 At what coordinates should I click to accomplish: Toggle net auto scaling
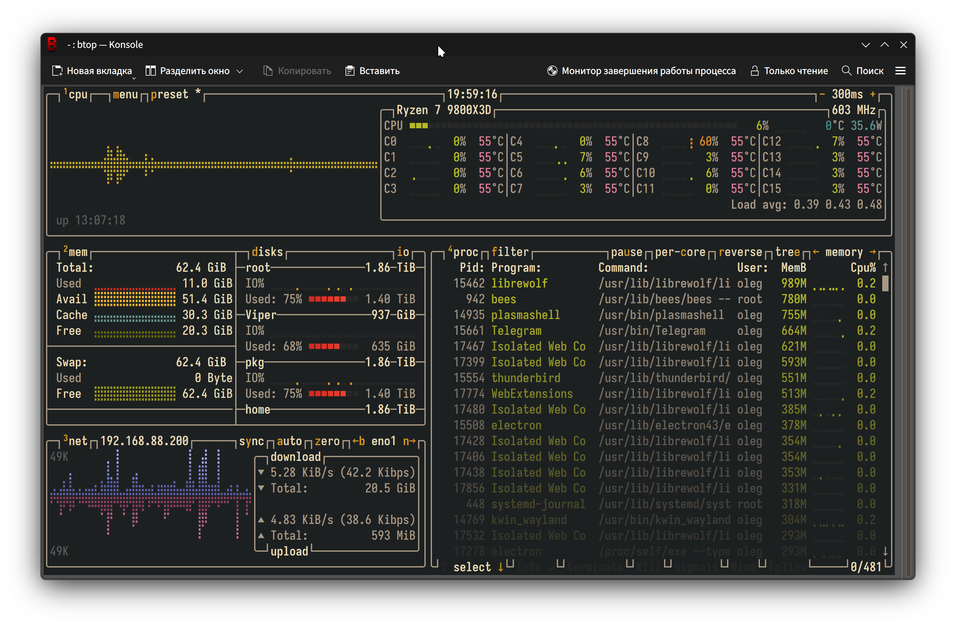coord(289,441)
